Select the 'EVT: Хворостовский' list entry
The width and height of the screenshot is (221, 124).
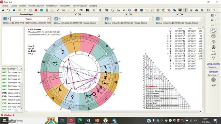coord(11,103)
